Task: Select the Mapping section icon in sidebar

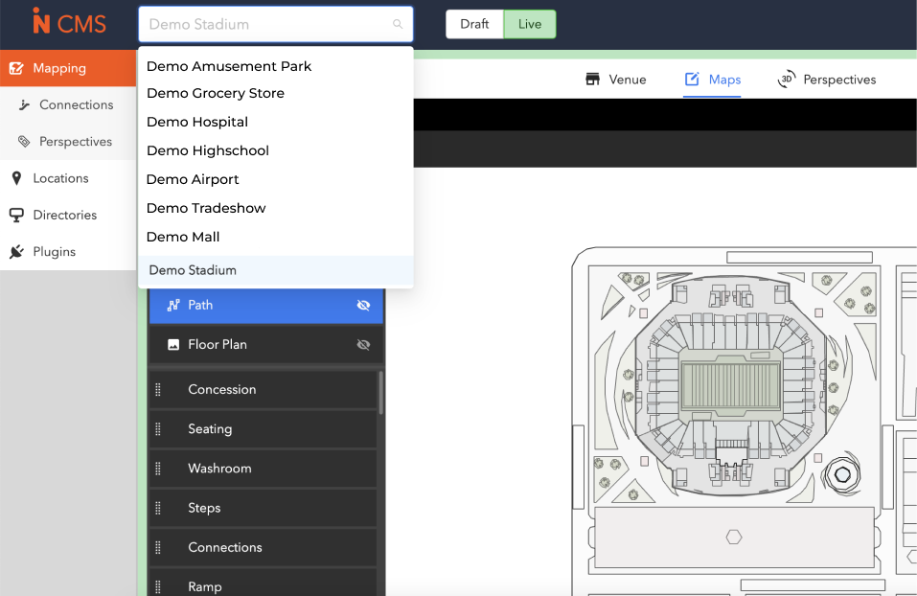Action: tap(15, 68)
